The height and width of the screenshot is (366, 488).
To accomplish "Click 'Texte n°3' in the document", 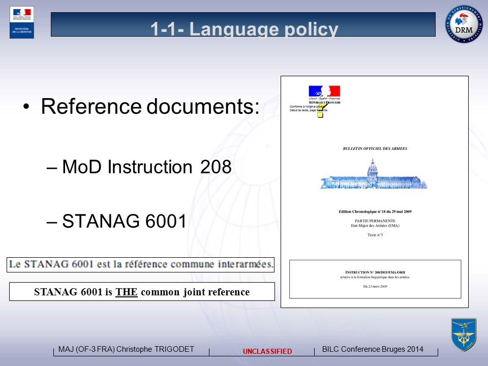I will pos(375,235).
